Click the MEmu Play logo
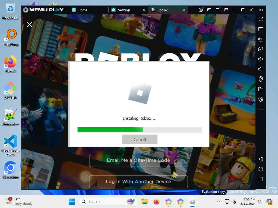The height and width of the screenshot is (208, 278). (43, 10)
